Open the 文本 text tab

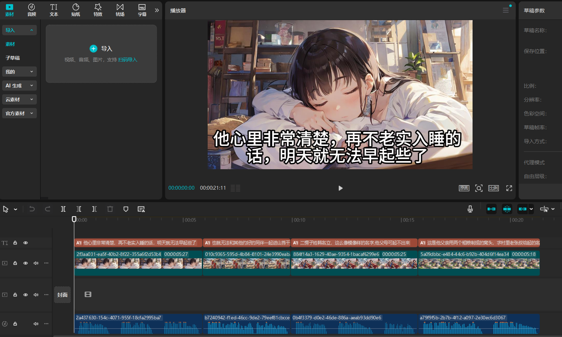54,10
